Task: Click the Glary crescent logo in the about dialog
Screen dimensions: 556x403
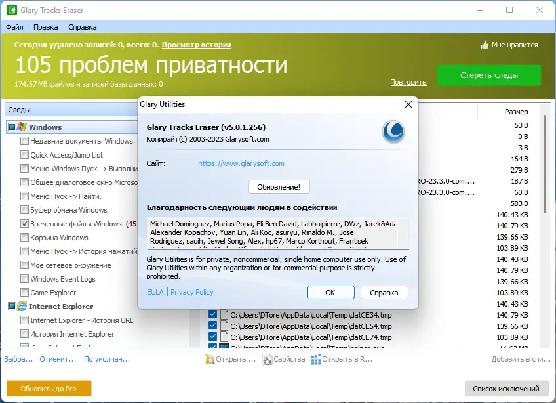Action: [x=393, y=132]
